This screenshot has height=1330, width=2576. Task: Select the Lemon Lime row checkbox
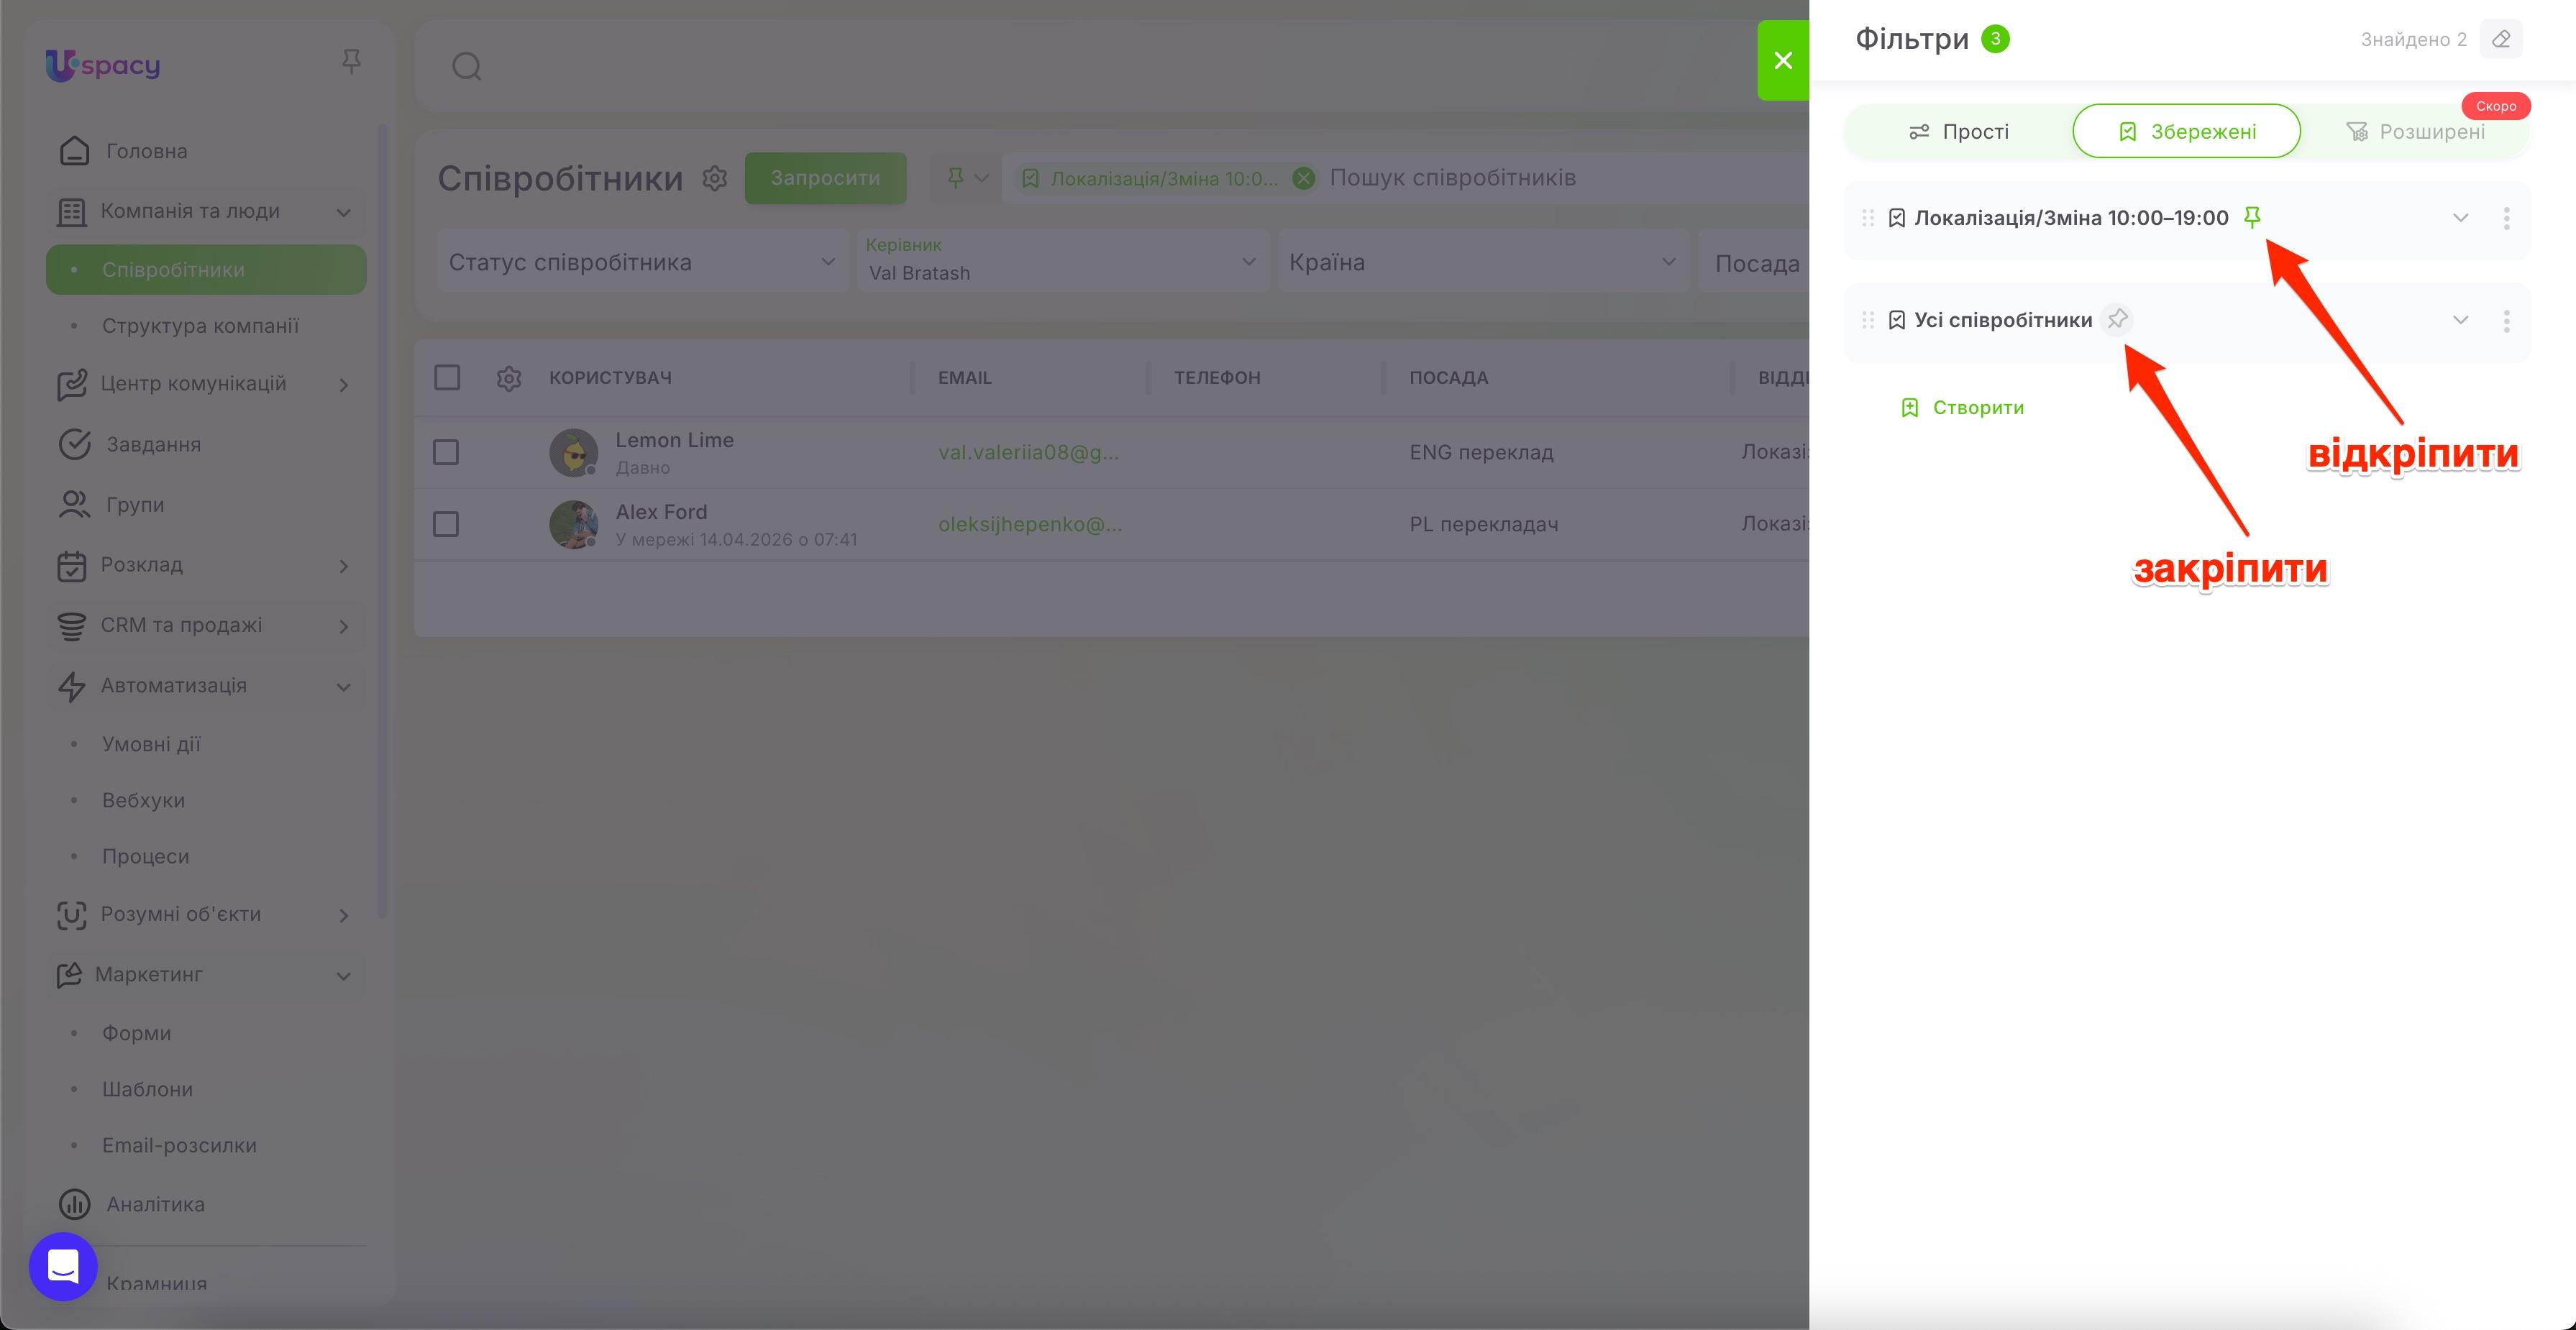(445, 452)
